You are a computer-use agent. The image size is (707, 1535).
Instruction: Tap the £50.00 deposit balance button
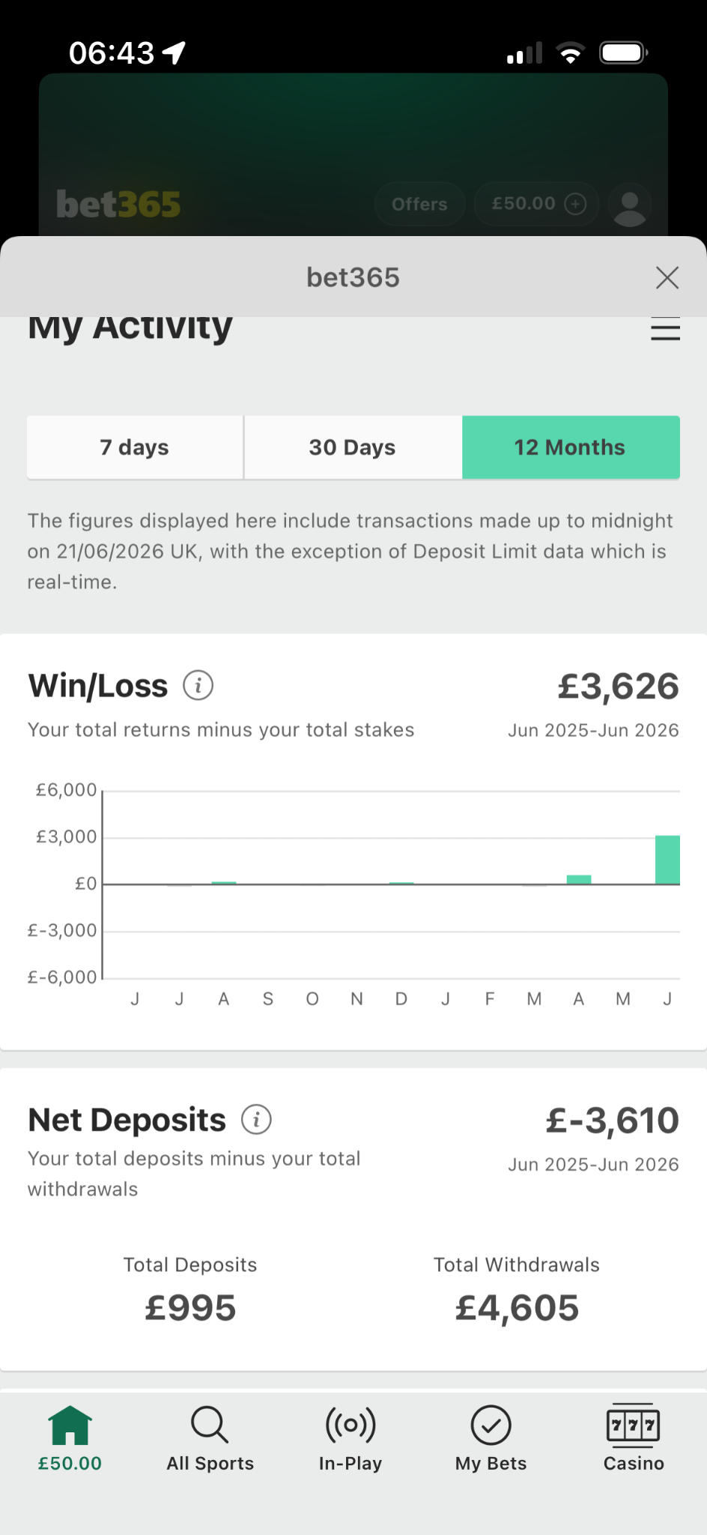537,204
